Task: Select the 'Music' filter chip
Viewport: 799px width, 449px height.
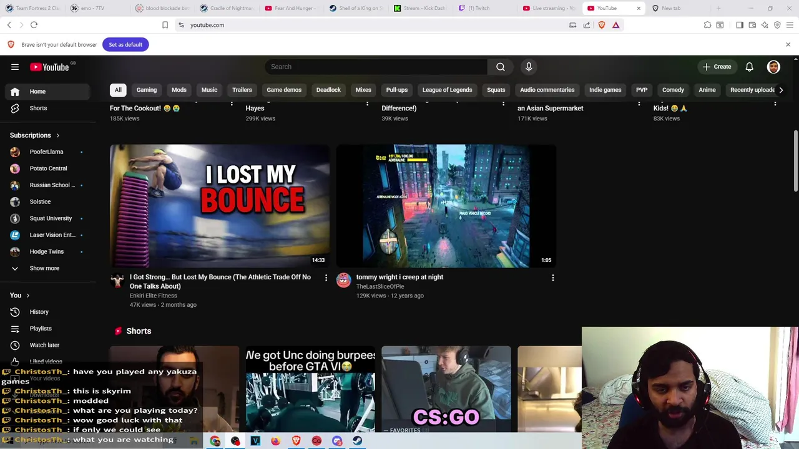Action: tap(209, 90)
